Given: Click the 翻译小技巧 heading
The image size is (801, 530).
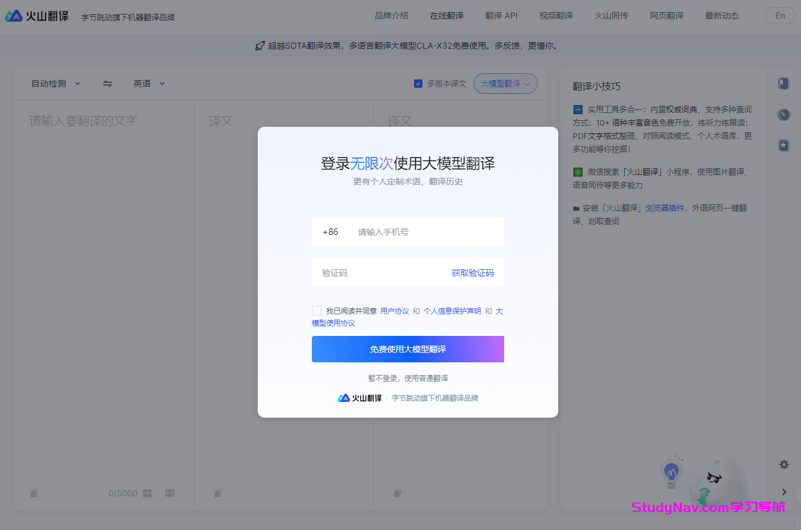Looking at the screenshot, I should (x=597, y=86).
